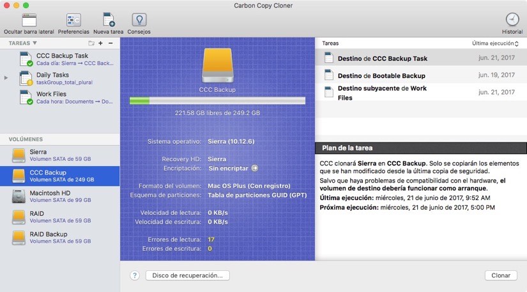Sort by the Última ejecución column header
Viewport: 527px width, 292px height.
495,43
